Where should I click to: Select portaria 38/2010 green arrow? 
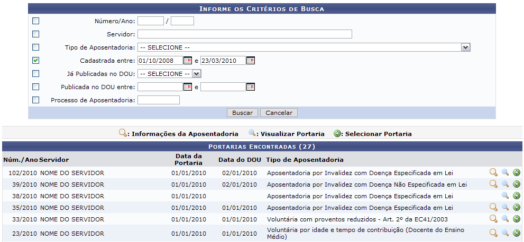tap(516, 196)
